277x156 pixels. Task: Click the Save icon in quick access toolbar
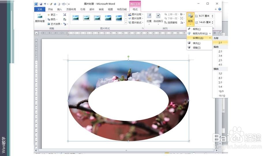41,4
